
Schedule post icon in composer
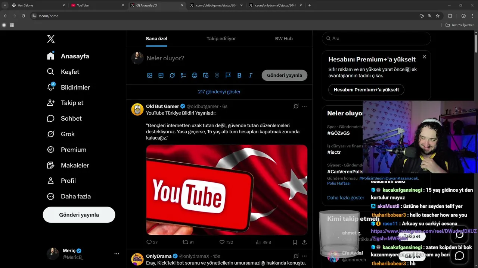(206, 75)
